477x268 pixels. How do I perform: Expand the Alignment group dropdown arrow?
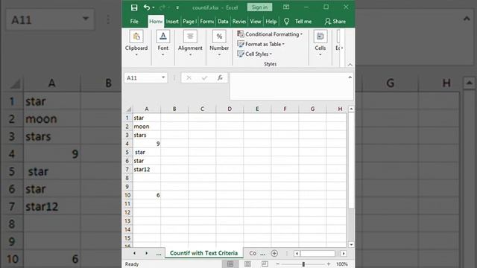tap(190, 54)
